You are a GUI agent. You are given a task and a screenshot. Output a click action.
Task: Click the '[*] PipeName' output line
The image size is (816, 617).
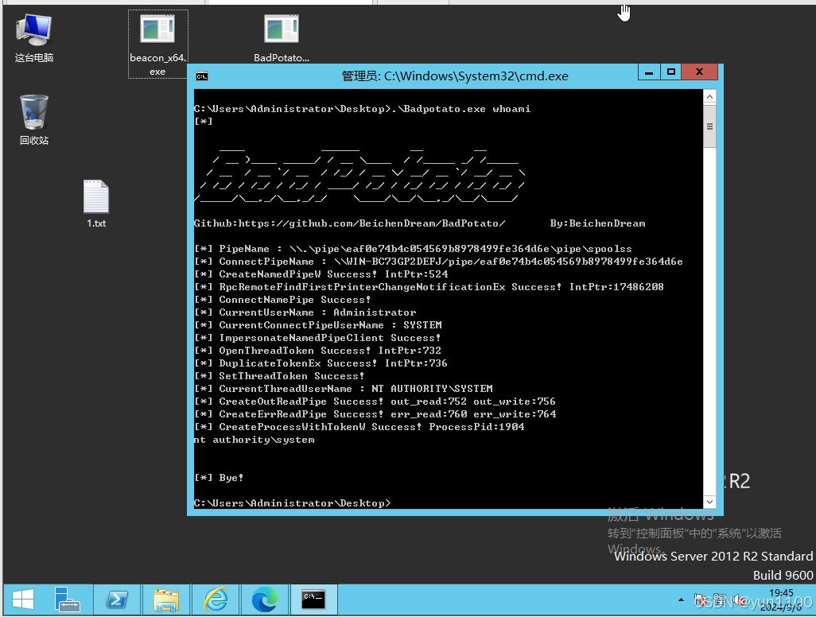click(413, 249)
